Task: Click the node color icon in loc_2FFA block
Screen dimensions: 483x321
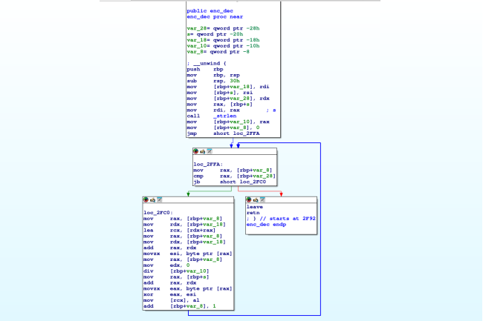Action: point(196,150)
